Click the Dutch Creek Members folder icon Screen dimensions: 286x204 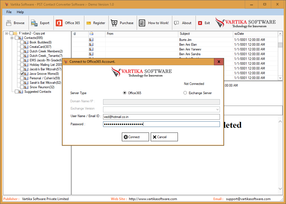(26, 51)
